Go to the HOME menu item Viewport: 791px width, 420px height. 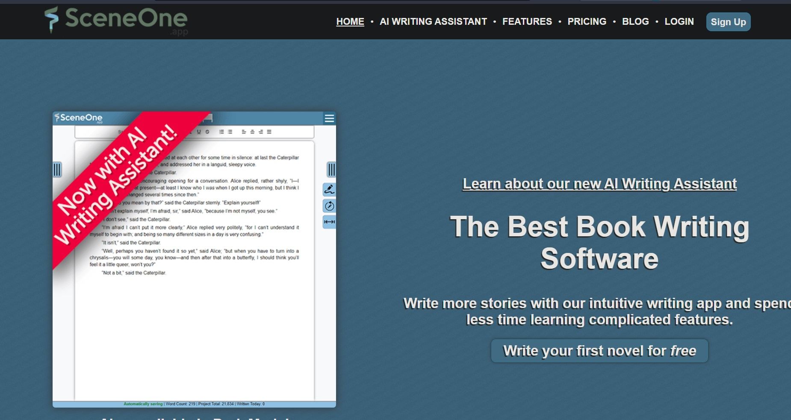coord(350,21)
